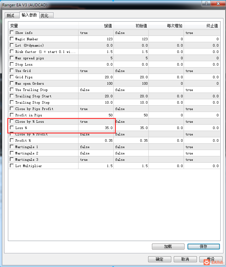The image size is (226, 267).
Task: Check the Max spread pips checkbox
Action: [x=12, y=58]
